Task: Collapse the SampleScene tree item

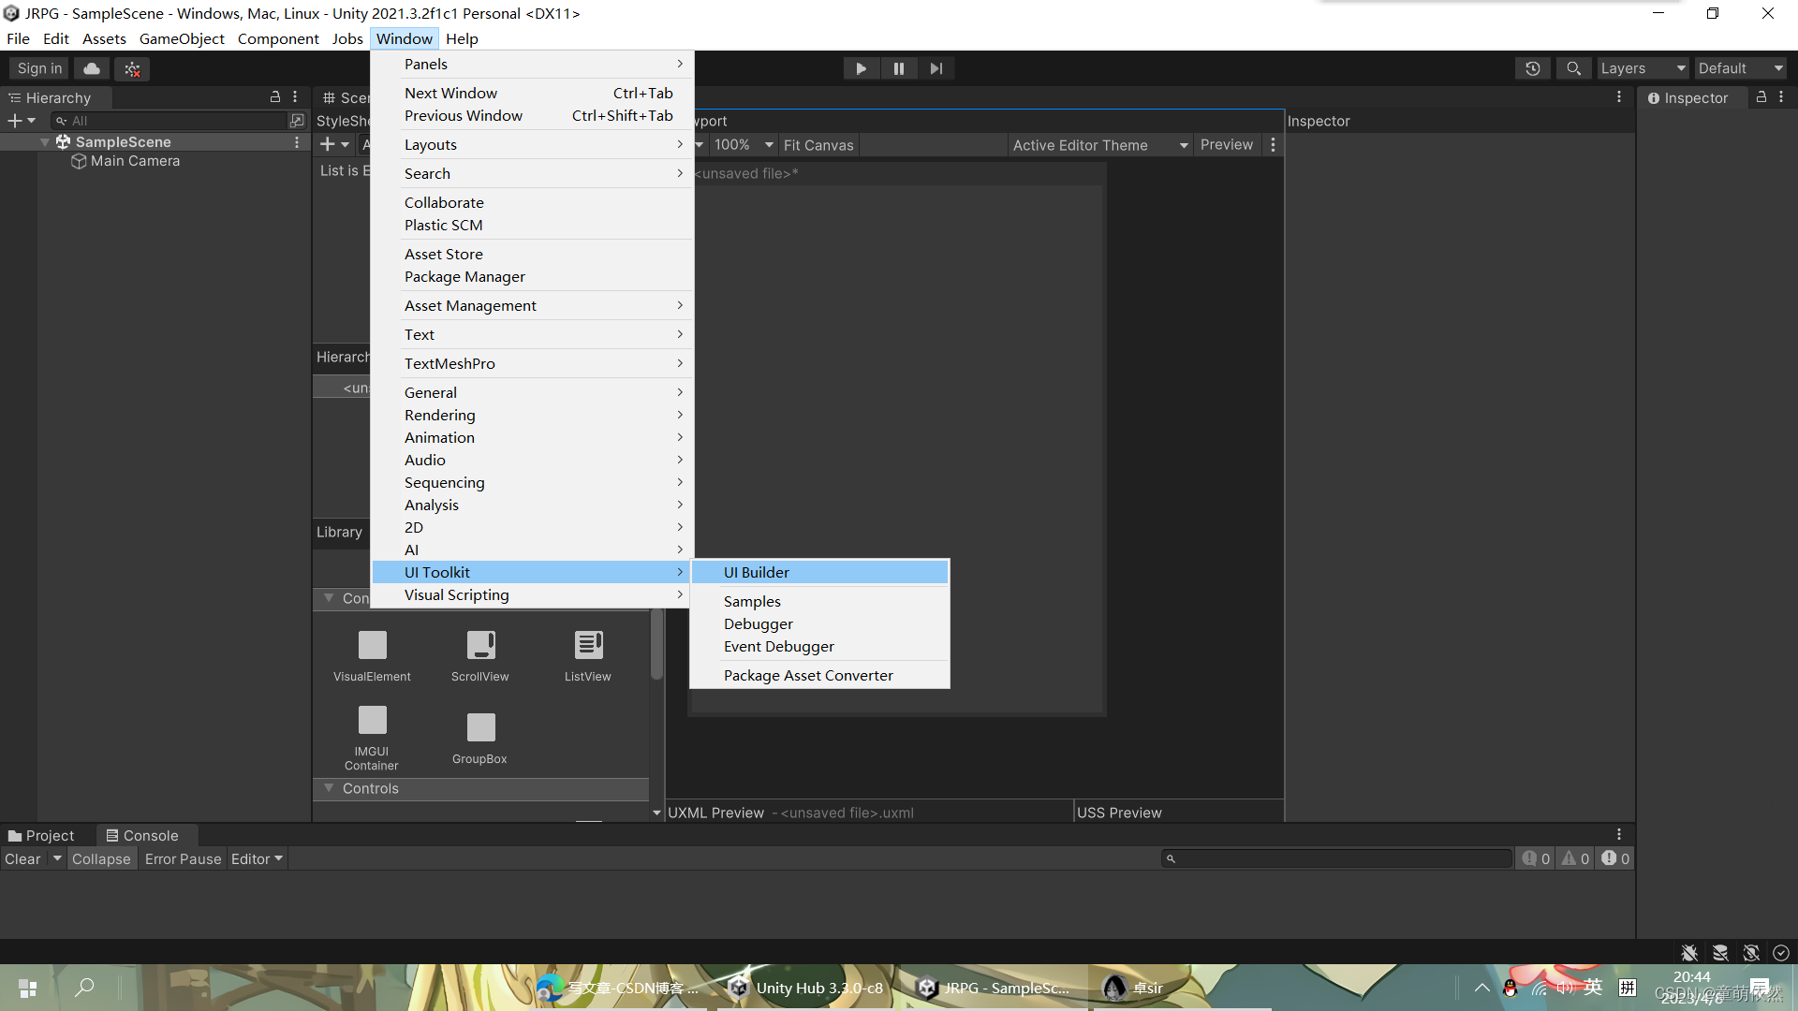Action: [44, 141]
